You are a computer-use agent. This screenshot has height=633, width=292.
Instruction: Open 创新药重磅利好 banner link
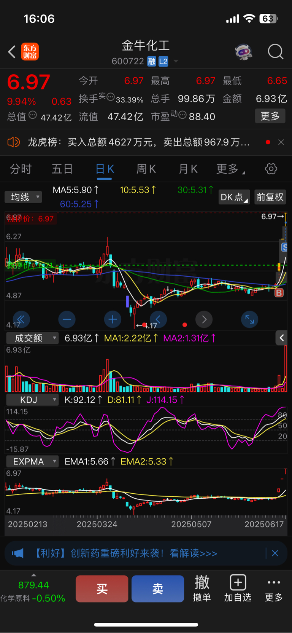[x=125, y=553]
